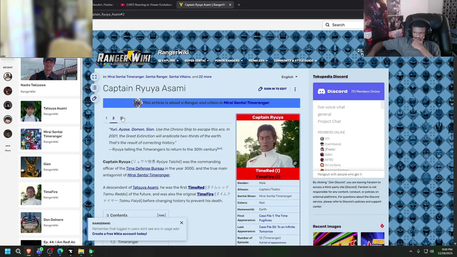This screenshot has width=457, height=257.
Task: Open the full-screen expand icon beside the article
Action: pyautogui.click(x=94, y=77)
